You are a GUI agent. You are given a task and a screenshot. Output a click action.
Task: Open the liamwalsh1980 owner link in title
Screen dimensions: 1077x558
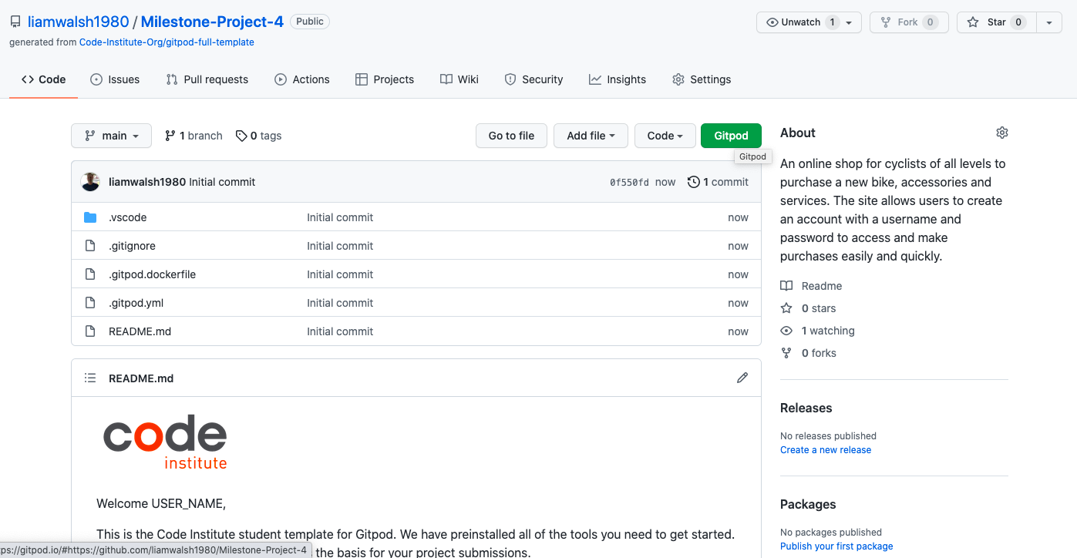(78, 22)
